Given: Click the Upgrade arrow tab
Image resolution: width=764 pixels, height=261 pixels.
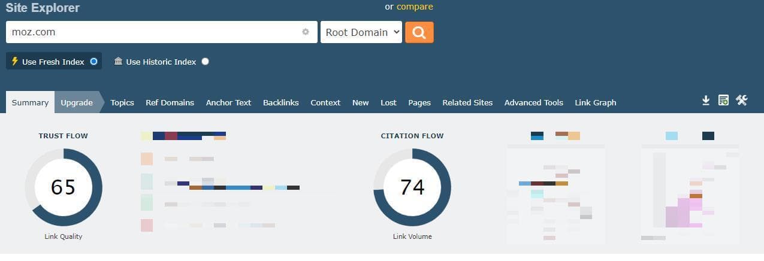Looking at the screenshot, I should coord(77,102).
